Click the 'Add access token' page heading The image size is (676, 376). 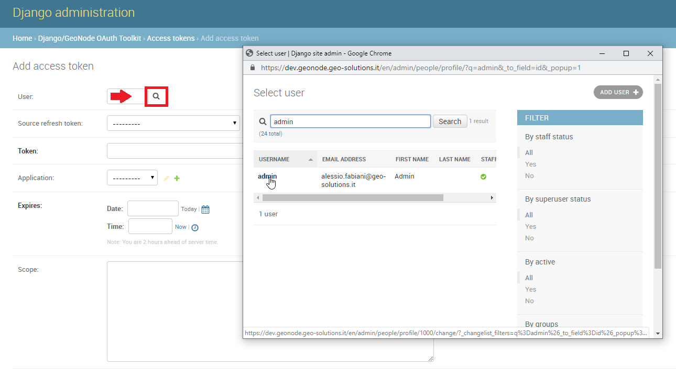53,66
